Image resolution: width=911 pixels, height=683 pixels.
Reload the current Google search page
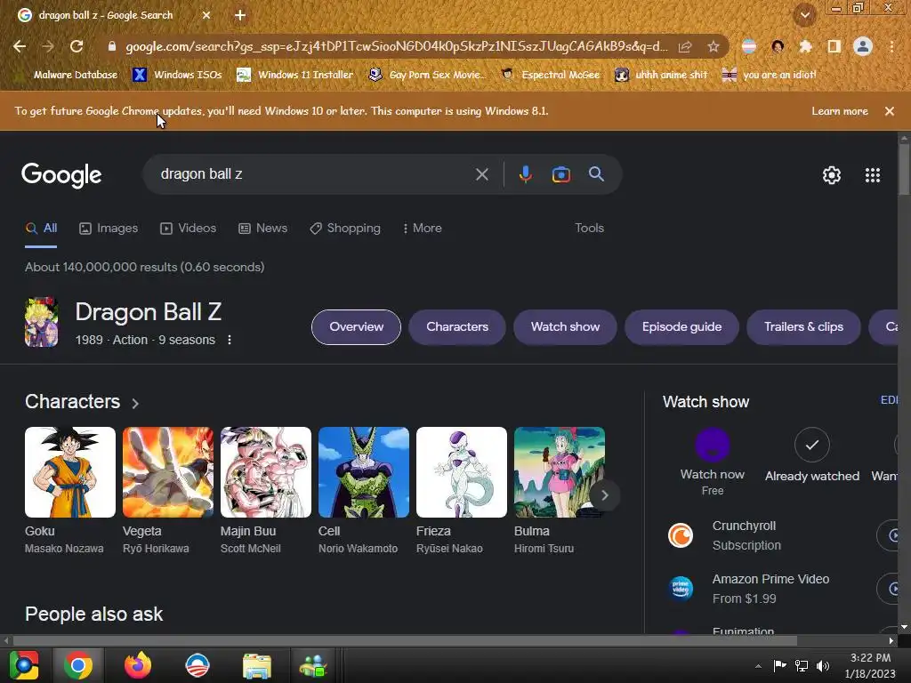(x=77, y=46)
